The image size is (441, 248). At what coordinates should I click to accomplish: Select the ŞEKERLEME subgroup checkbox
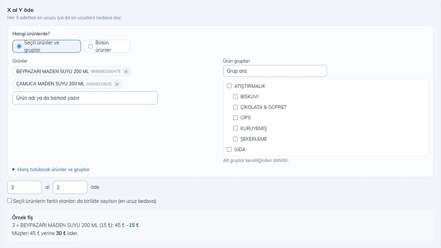coord(236,139)
